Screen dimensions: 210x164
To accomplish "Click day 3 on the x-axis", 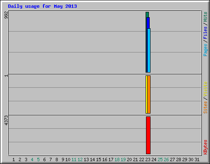I will coord(26,159).
